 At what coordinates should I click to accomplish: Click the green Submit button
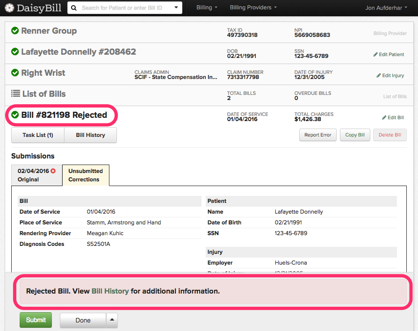click(x=36, y=320)
